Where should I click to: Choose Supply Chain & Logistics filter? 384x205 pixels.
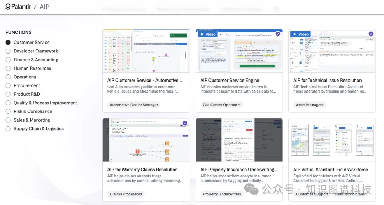(8, 128)
